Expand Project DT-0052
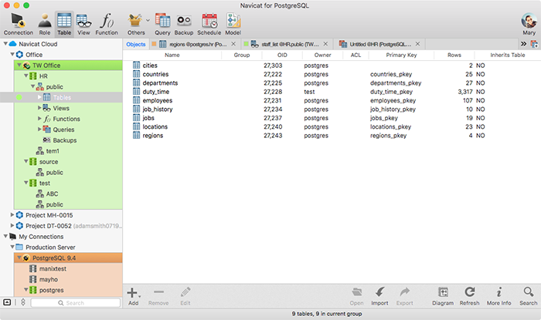 click(x=12, y=225)
